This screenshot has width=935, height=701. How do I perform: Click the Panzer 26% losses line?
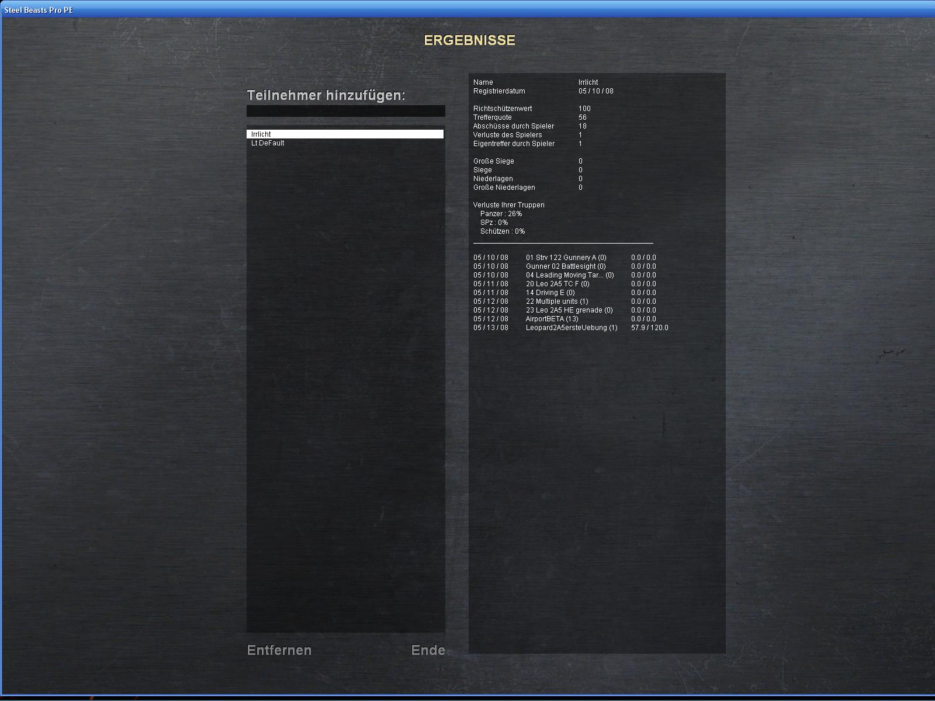pos(501,214)
